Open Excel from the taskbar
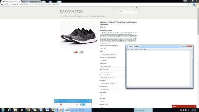The image size is (199, 112). pos(54,110)
